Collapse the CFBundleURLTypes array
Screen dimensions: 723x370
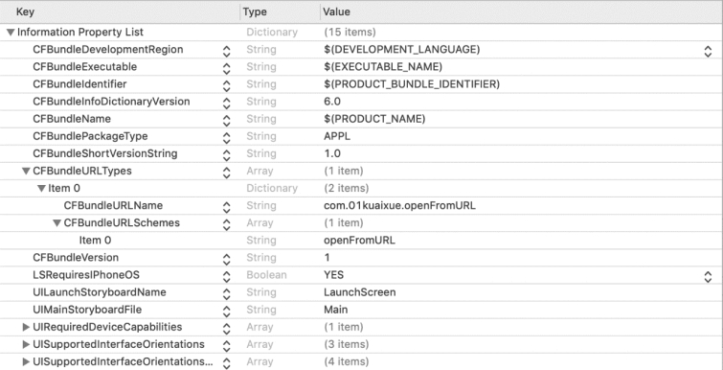tap(26, 172)
